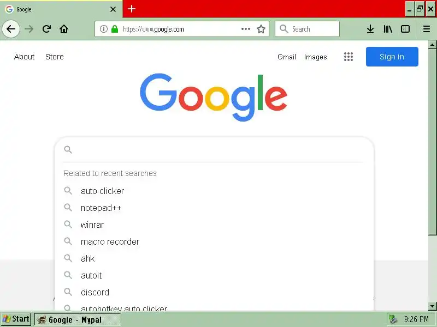Open the hamburger application menu
437x327 pixels.
(x=427, y=29)
